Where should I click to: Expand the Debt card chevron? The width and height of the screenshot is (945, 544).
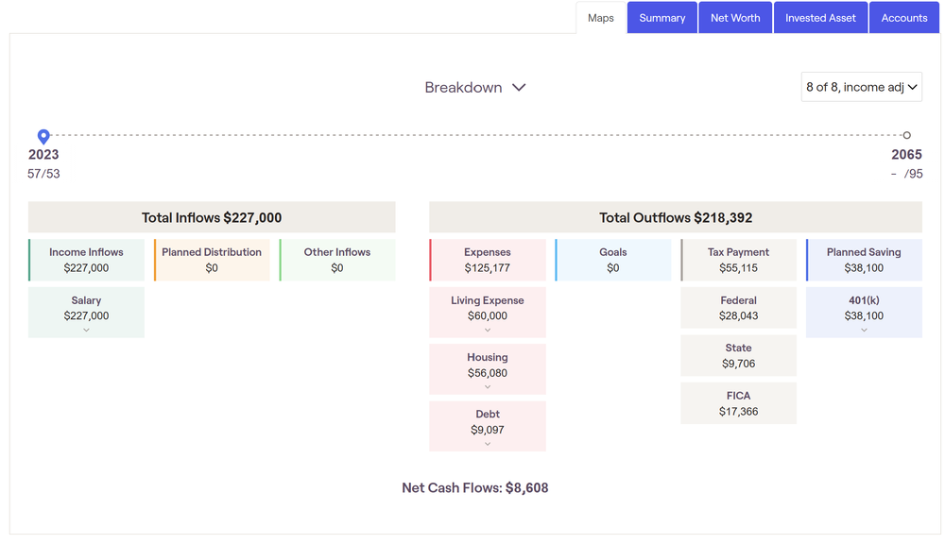[488, 444]
